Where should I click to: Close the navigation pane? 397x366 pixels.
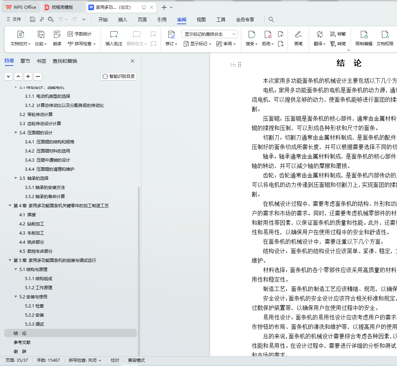point(133,61)
